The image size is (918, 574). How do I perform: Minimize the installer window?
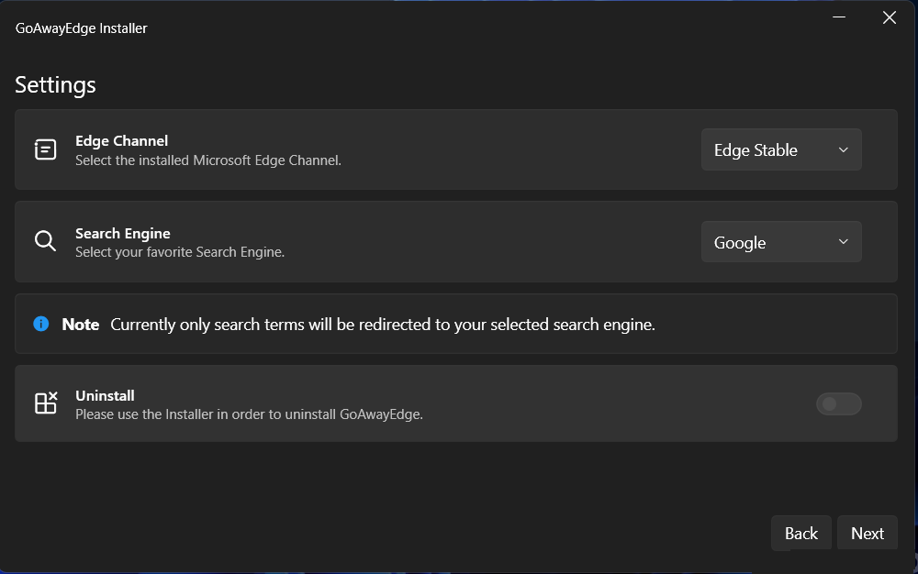tap(838, 17)
